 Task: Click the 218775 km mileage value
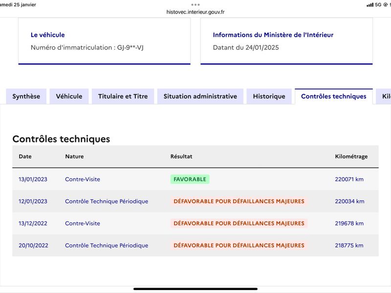click(x=349, y=246)
